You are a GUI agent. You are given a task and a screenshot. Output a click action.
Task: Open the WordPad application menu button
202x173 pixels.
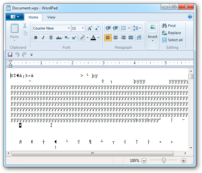tap(15, 17)
